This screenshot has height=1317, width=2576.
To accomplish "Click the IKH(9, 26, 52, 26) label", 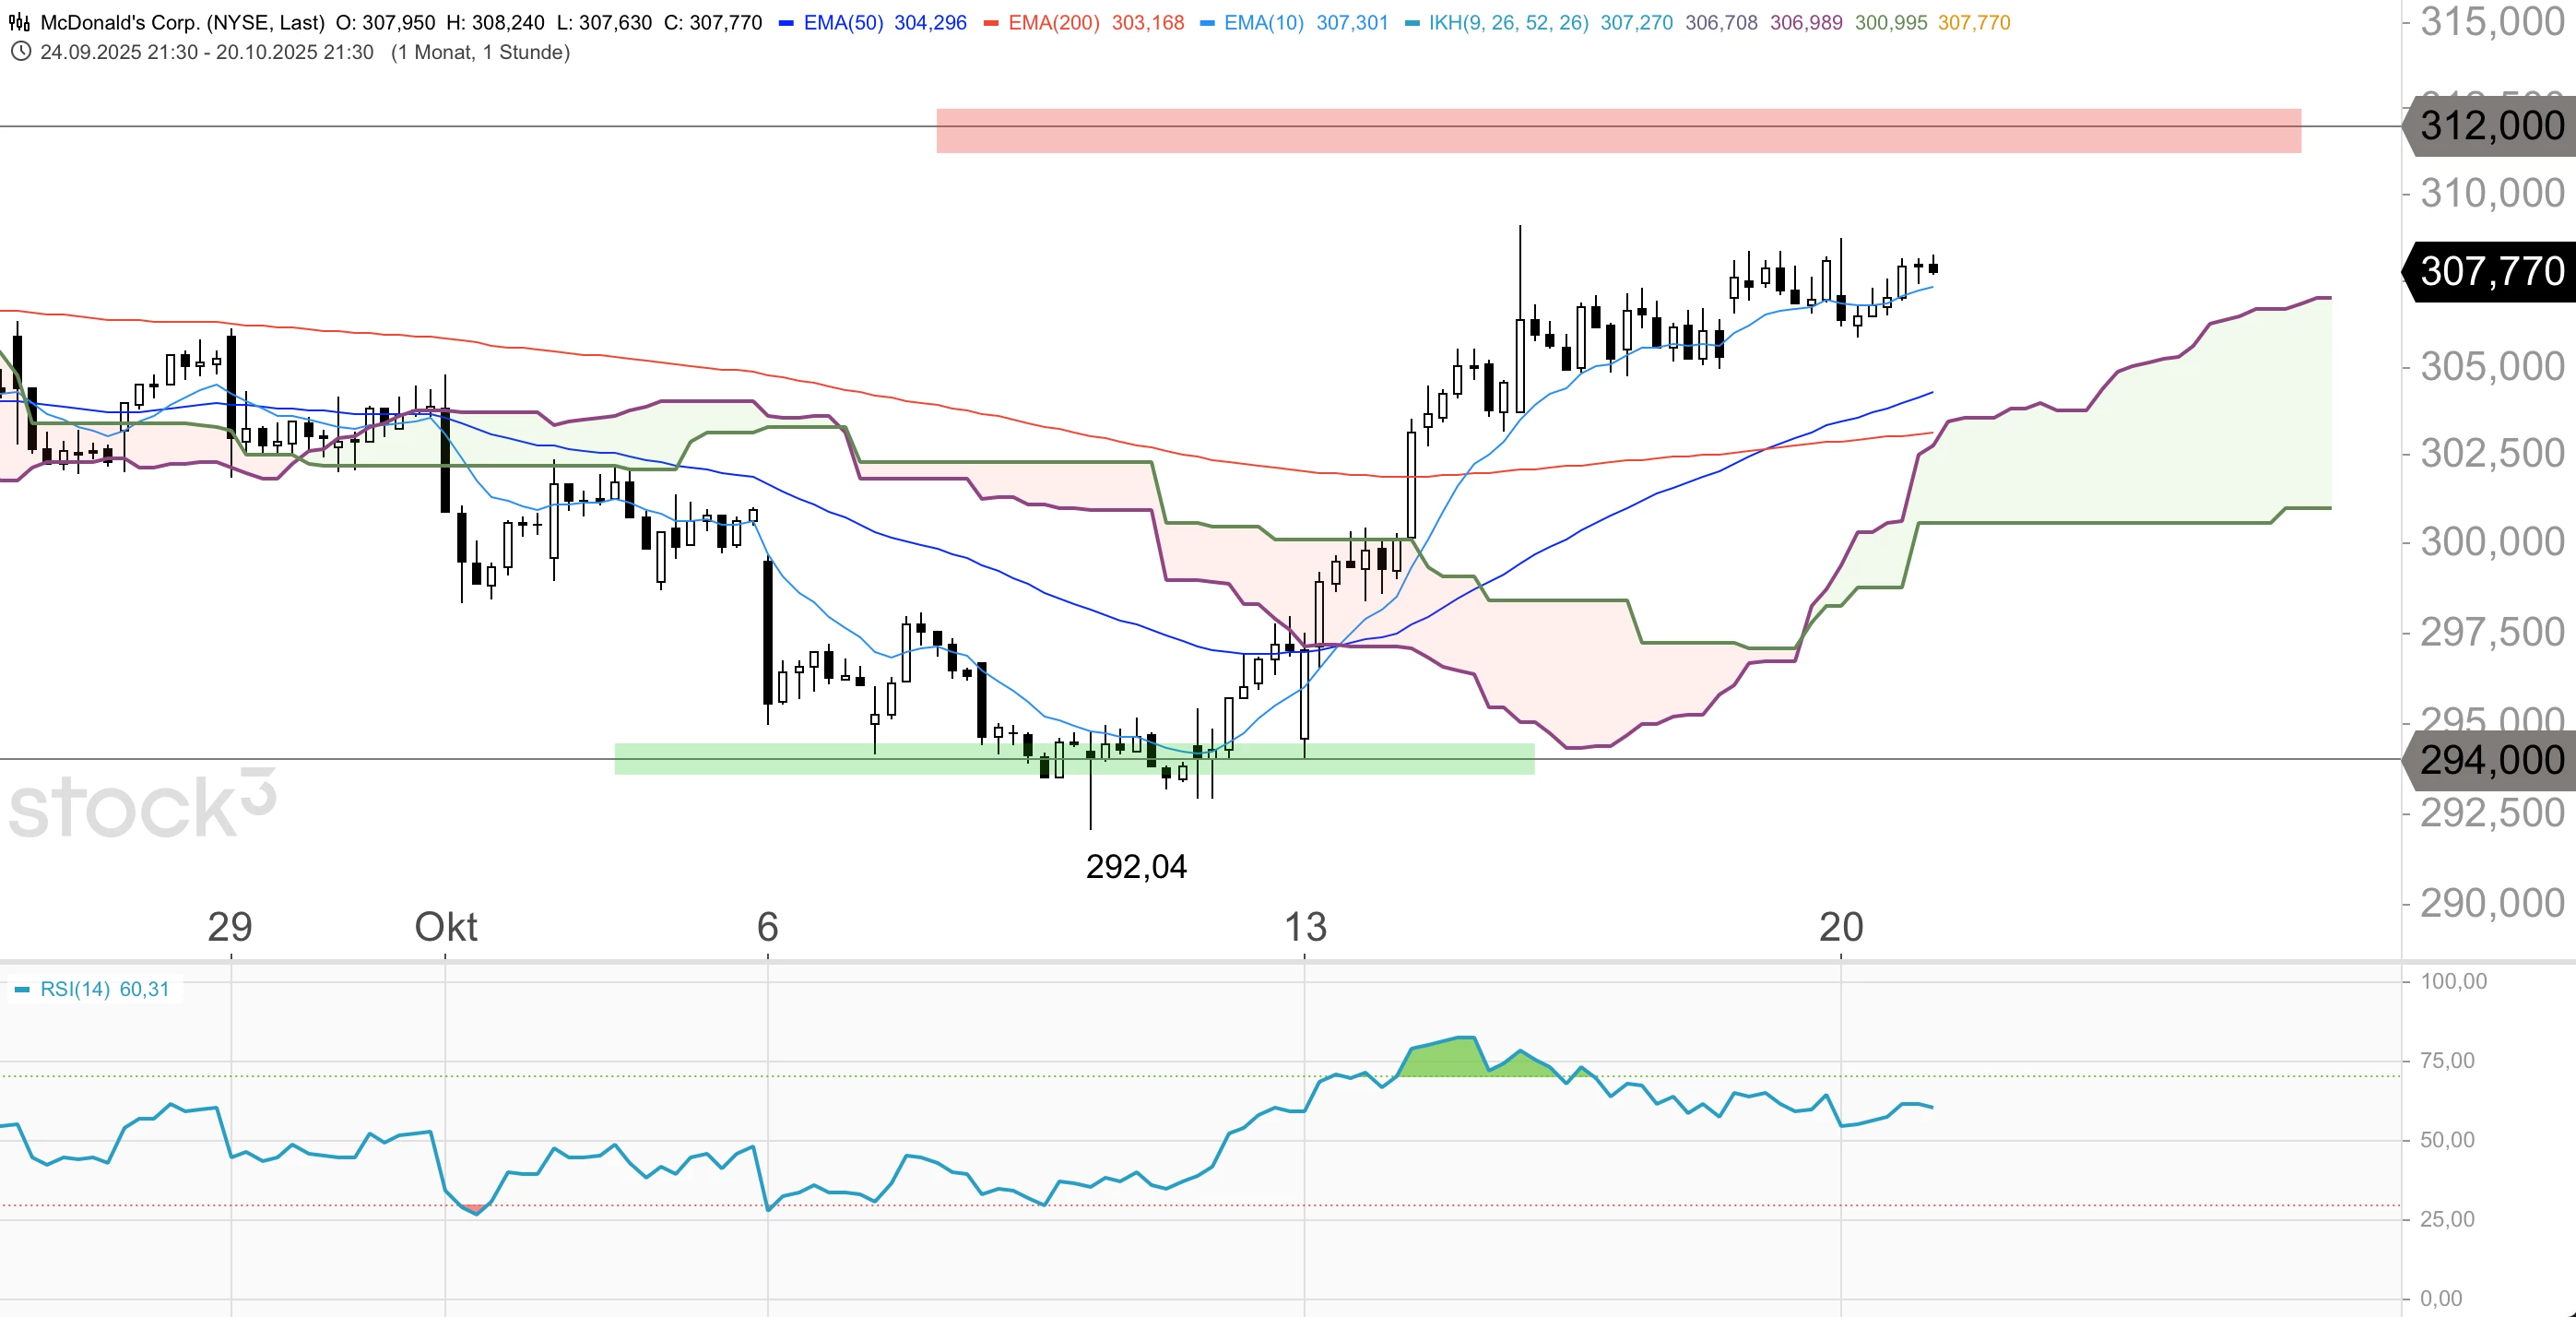I will point(1508,22).
